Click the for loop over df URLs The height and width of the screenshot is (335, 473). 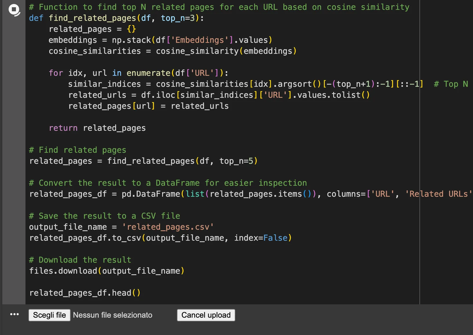(138, 73)
